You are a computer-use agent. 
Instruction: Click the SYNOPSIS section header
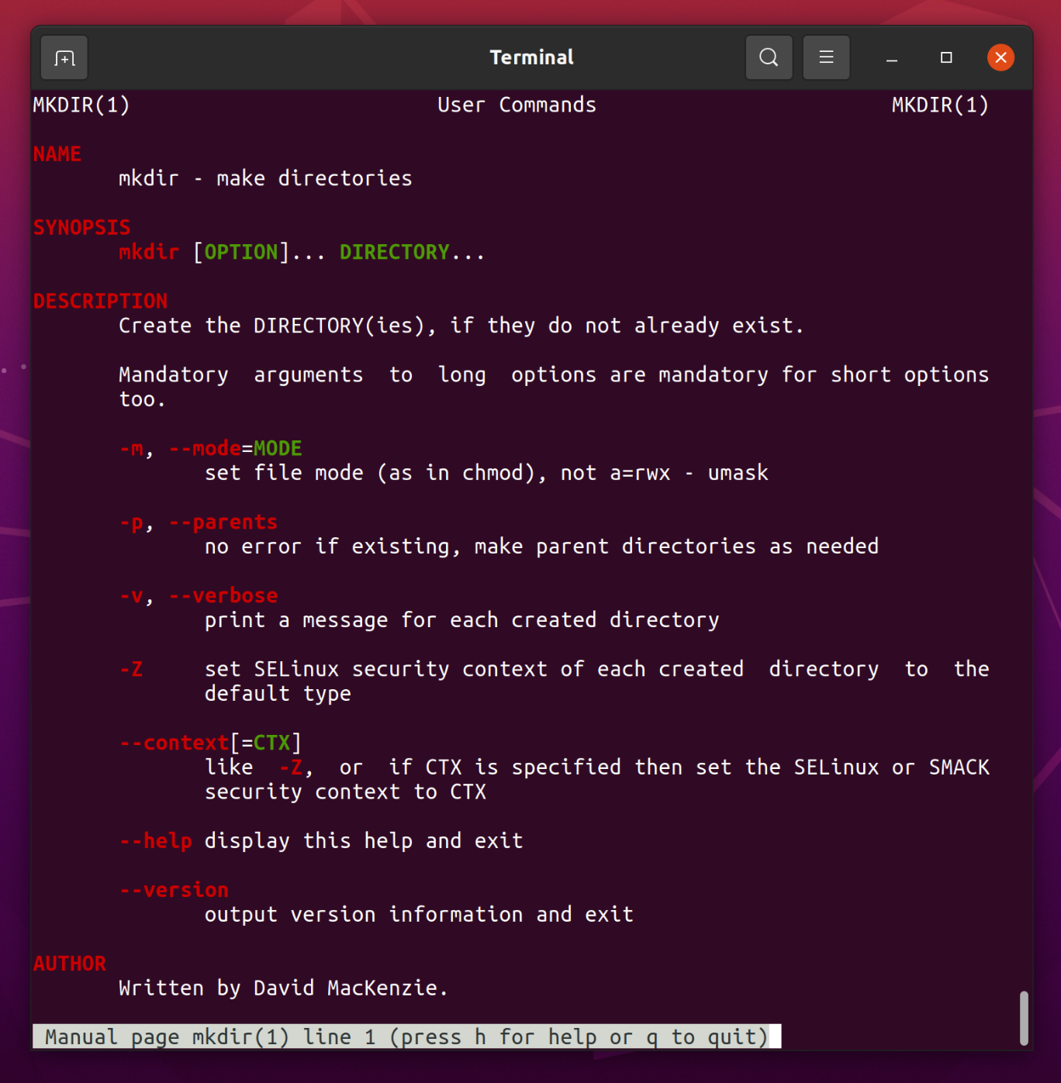pyautogui.click(x=81, y=227)
